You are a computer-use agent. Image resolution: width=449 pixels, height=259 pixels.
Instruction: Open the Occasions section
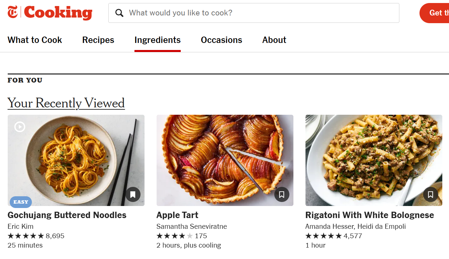[221, 40]
